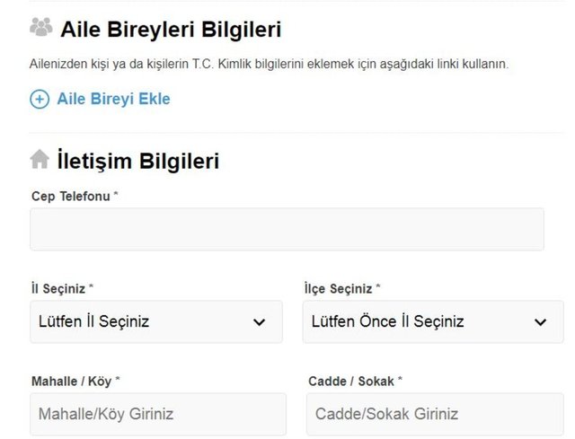The height and width of the screenshot is (439, 575).
Task: Click the people icon beside Aile Bireyleri Bilgileri
Action: click(x=41, y=28)
